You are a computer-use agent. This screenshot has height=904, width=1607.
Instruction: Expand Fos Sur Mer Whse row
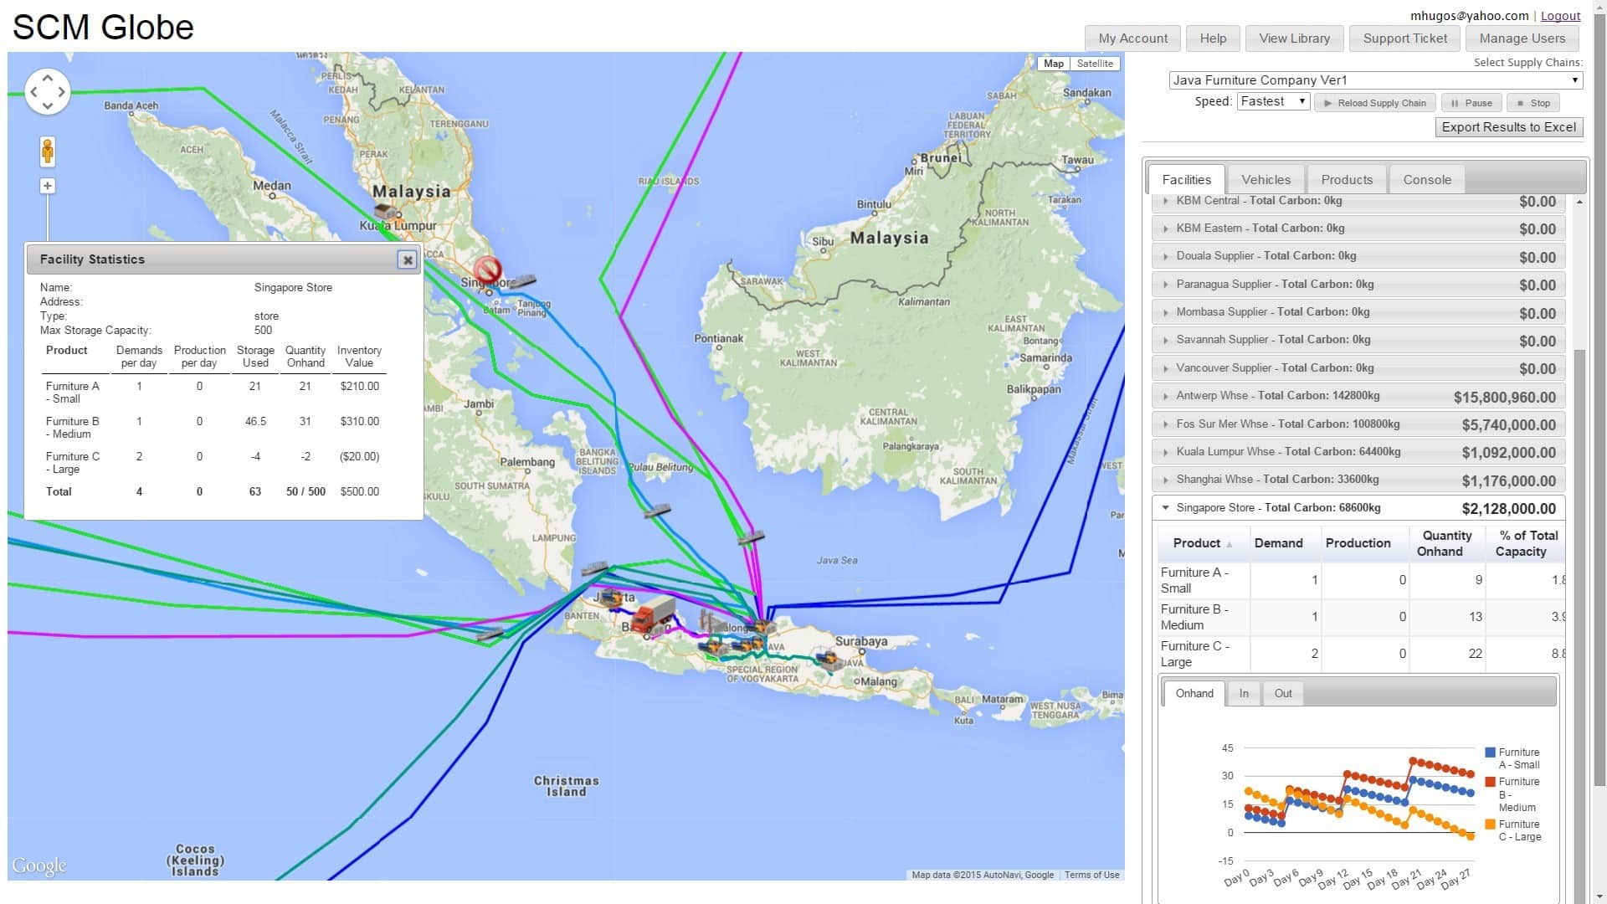[x=1358, y=424]
